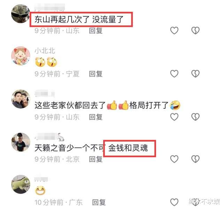The height and width of the screenshot is (209, 223).
Task: Like the 东山再起几次了 comment
Action: point(174,30)
